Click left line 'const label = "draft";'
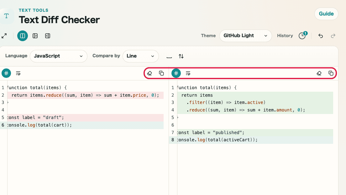This screenshot has width=346, height=195. tap(85, 118)
